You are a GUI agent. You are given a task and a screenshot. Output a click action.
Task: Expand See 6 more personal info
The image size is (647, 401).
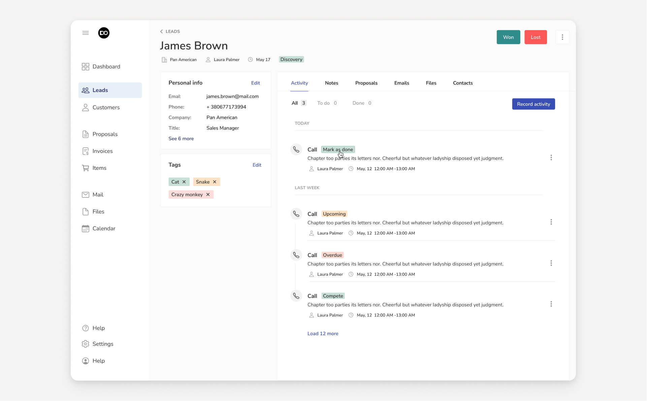181,139
